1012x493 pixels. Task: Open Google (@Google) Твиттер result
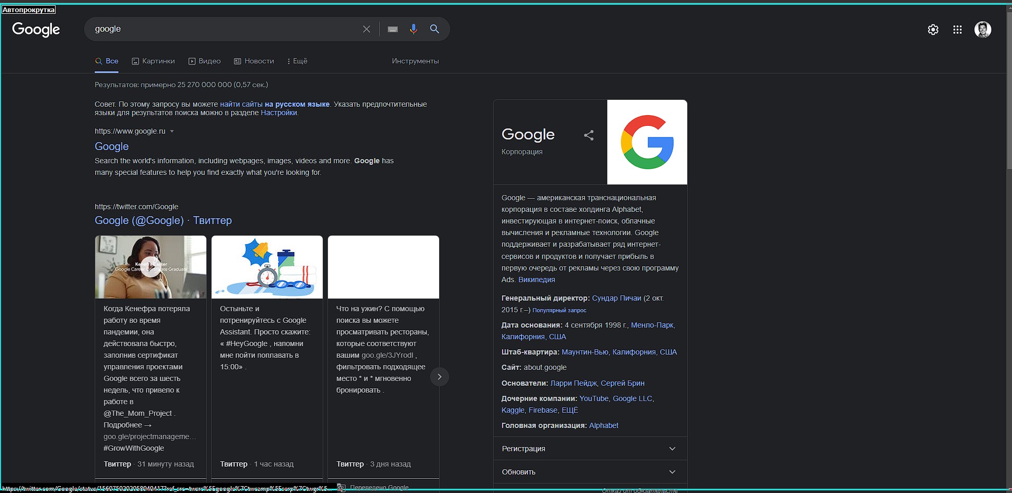(163, 220)
